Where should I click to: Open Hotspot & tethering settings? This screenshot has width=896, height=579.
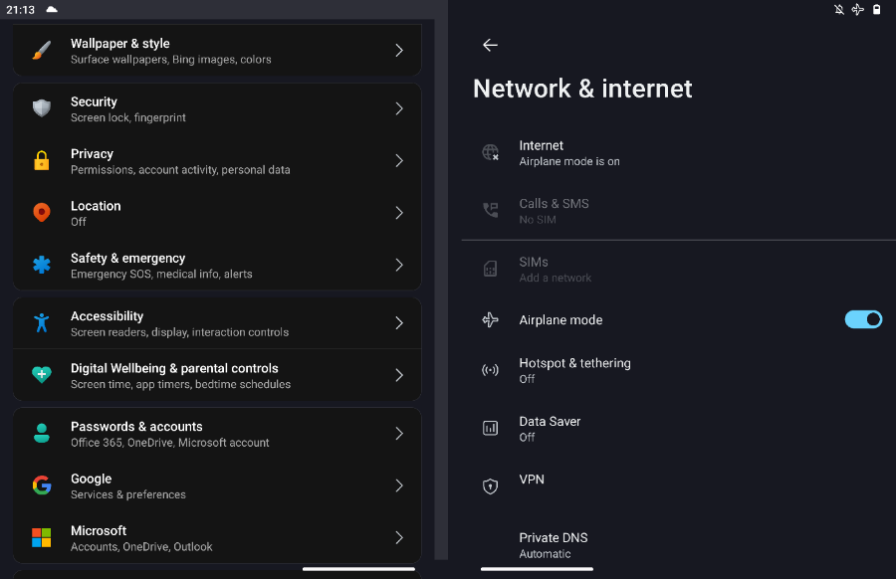(x=679, y=371)
